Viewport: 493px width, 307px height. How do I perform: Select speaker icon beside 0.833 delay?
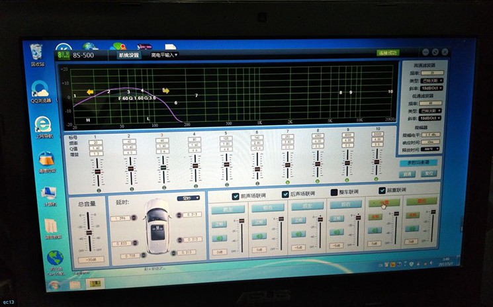pyautogui.click(x=135, y=243)
